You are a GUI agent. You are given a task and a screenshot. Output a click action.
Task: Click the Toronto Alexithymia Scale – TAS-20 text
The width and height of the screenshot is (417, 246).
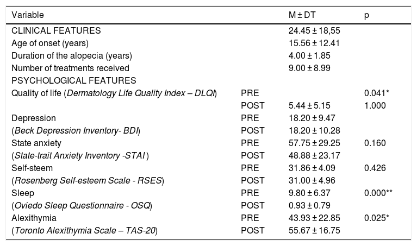tap(85, 231)
